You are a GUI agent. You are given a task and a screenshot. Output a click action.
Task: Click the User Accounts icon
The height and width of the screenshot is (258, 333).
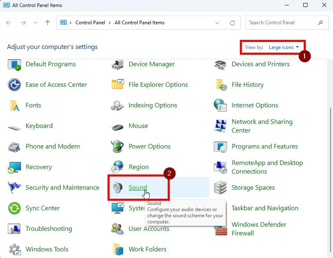click(x=117, y=228)
